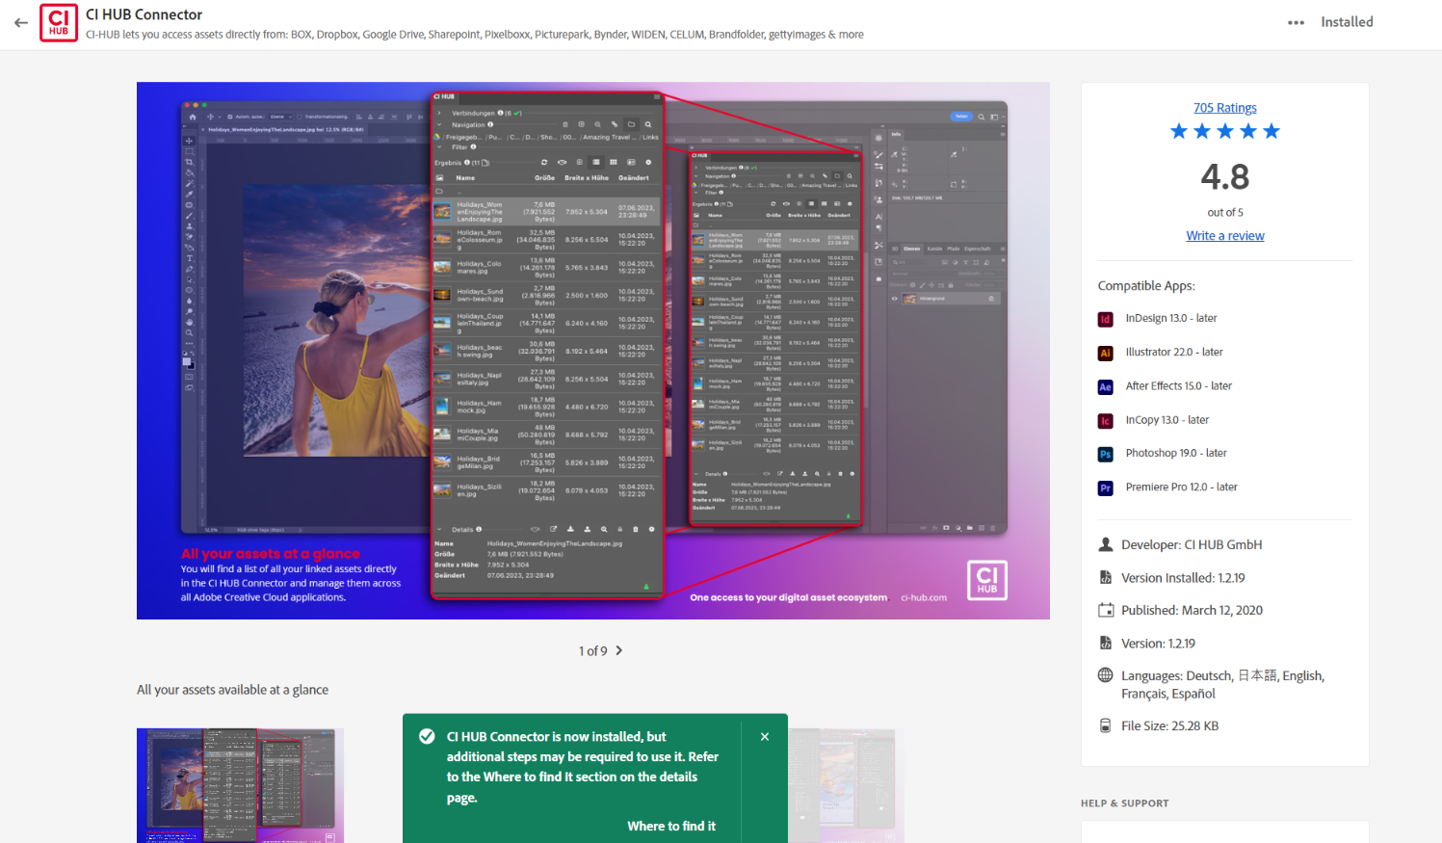Click After Effects 15.0 - later text

coord(1179,385)
